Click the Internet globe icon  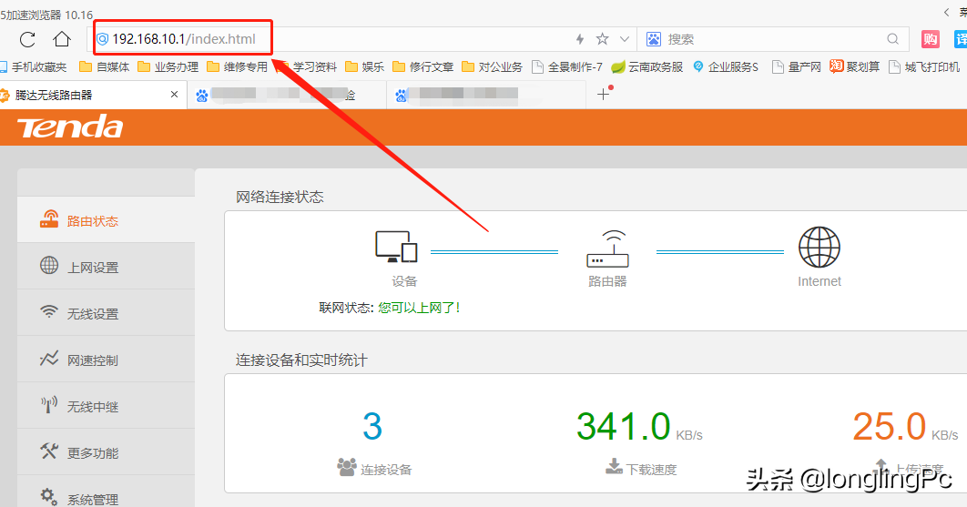[819, 247]
